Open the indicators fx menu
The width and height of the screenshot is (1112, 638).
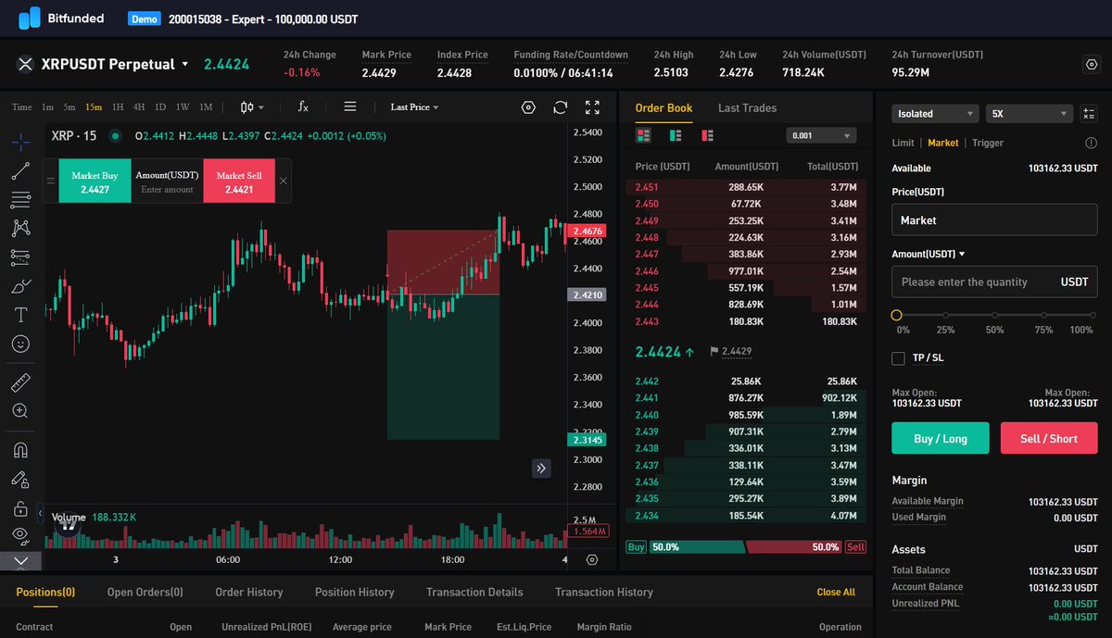(303, 107)
